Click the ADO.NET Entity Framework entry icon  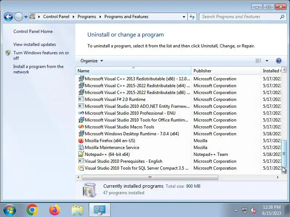point(81,106)
